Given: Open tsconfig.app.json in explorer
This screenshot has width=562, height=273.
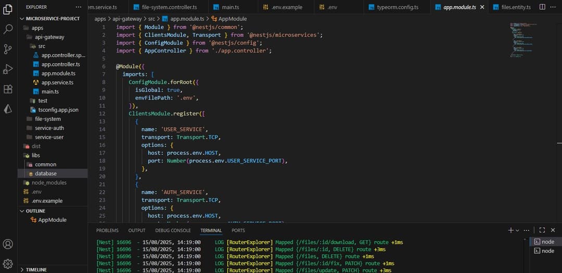Looking at the screenshot, I should [x=53, y=110].
